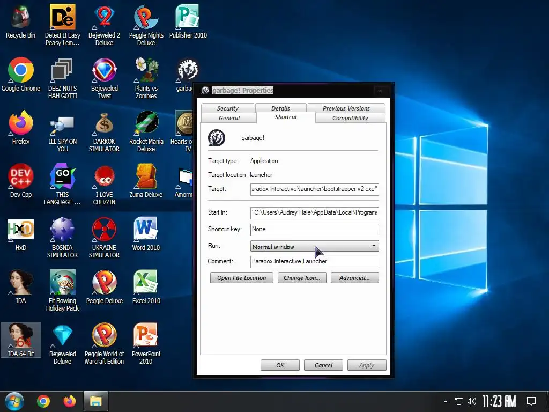549x412 pixels.
Task: Select Peggle Nights Deluxe shortcut
Action: point(146,25)
